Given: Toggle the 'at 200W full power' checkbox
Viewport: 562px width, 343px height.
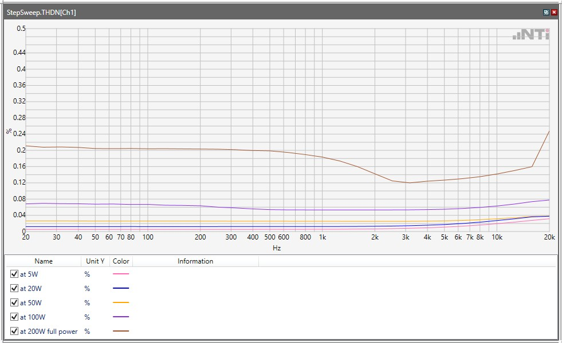Looking at the screenshot, I should pos(14,332).
